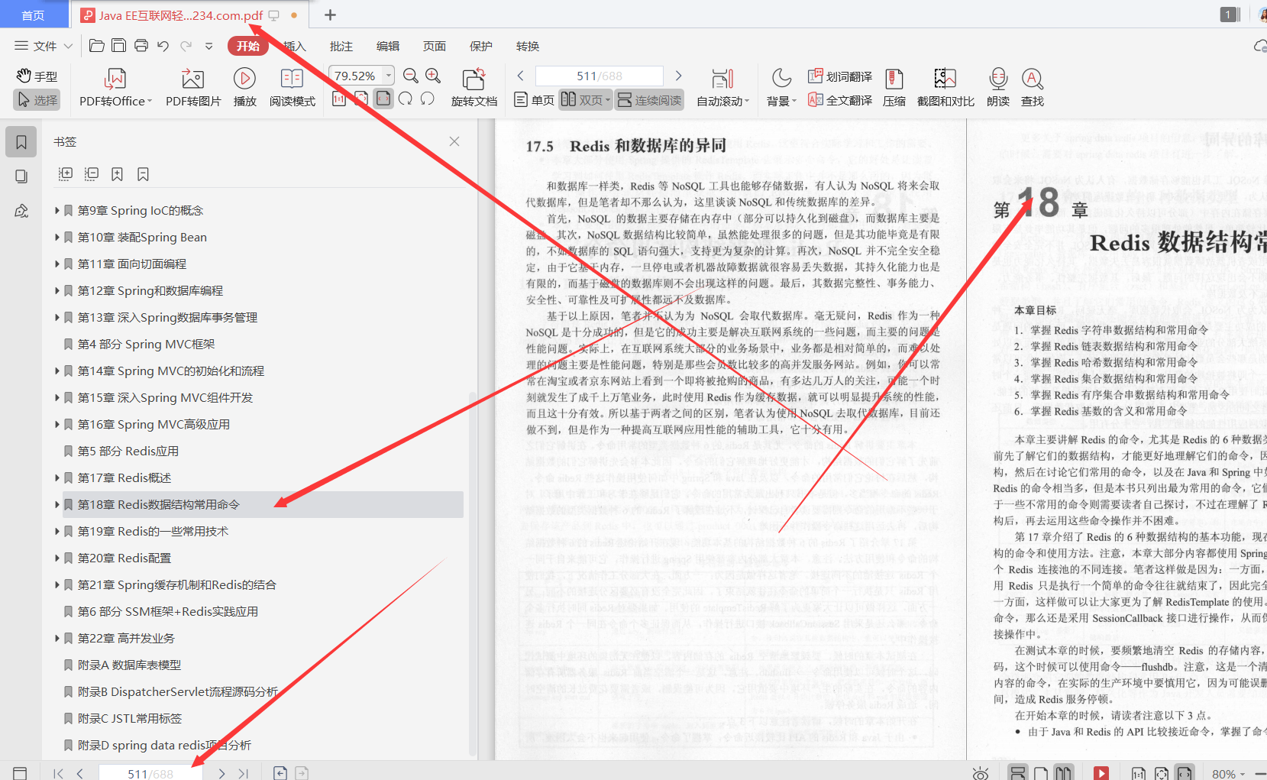Image resolution: width=1267 pixels, height=780 pixels.
Task: Open 截图和对比 screenshot and compare
Action: [x=945, y=89]
